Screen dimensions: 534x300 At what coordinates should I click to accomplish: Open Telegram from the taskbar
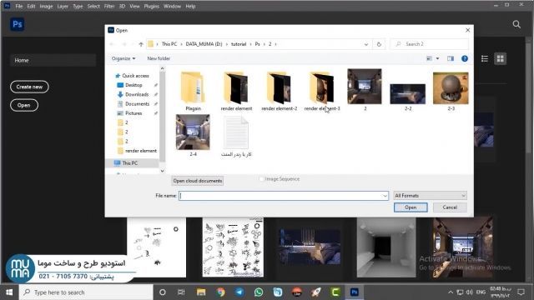(239, 292)
